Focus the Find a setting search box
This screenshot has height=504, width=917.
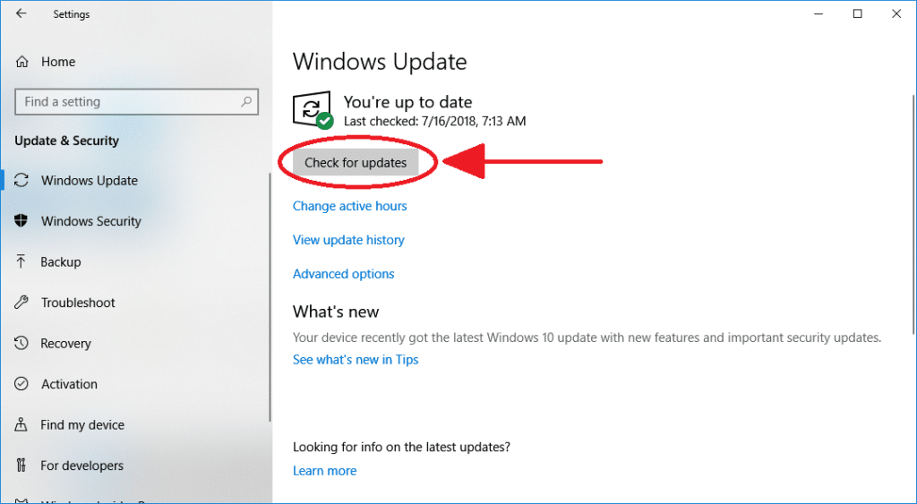pyautogui.click(x=136, y=102)
